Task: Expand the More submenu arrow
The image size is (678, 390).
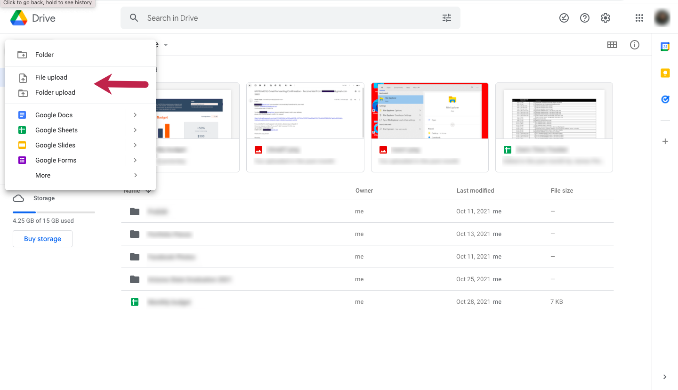Action: [135, 175]
